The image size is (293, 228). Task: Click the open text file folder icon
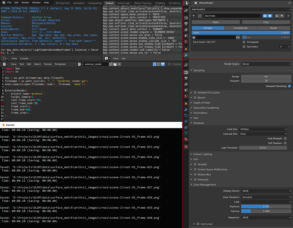click(x=115, y=64)
